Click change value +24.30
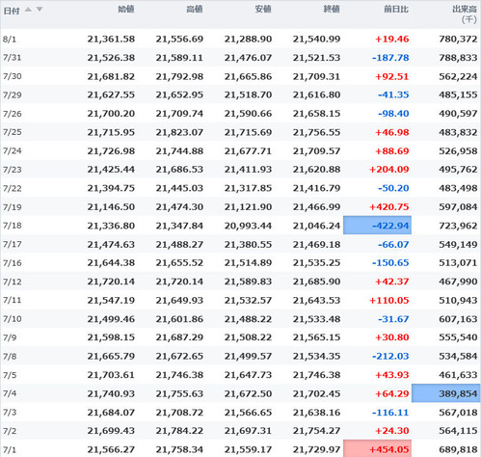 tap(392, 431)
